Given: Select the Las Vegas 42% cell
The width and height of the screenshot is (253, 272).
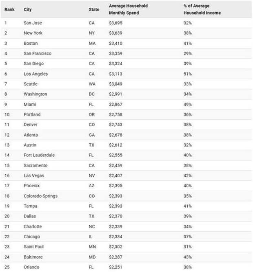Looking at the screenshot, I should coord(188,175).
